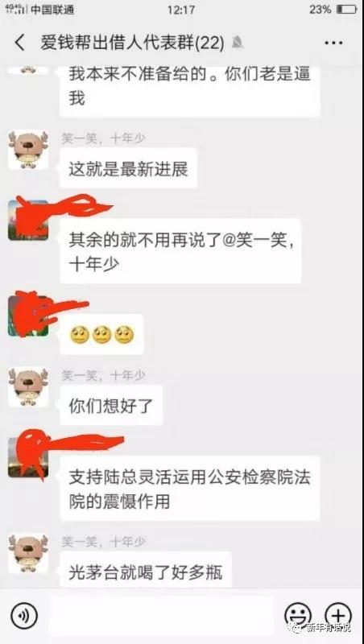The width and height of the screenshot is (364, 644).
Task: Open the emoji picker smiley icon
Action: tap(298, 616)
